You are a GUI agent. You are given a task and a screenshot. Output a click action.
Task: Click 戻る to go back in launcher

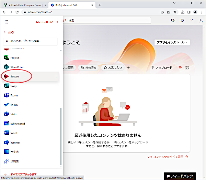click(9, 32)
